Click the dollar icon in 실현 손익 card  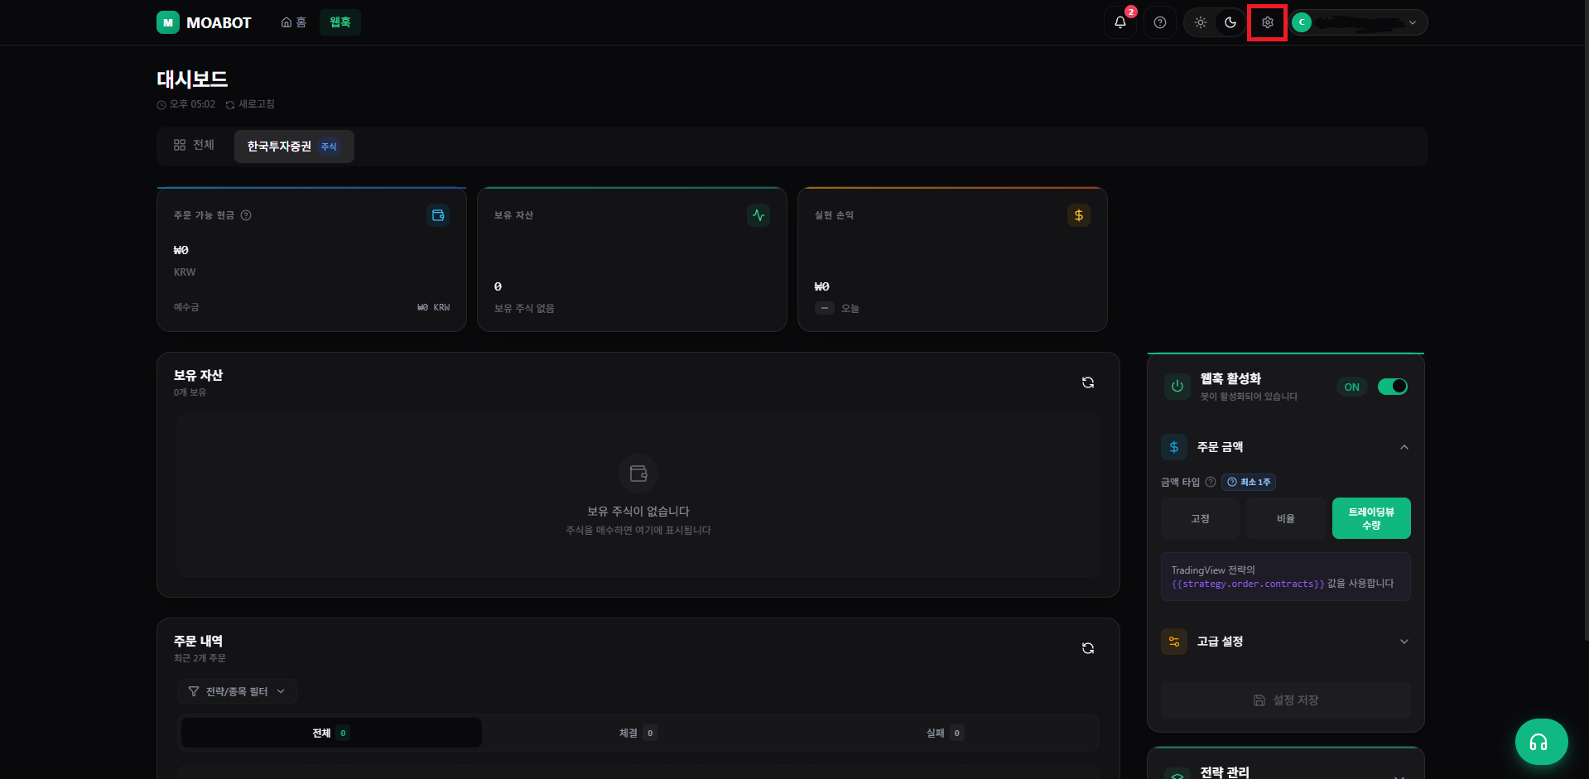(x=1079, y=215)
